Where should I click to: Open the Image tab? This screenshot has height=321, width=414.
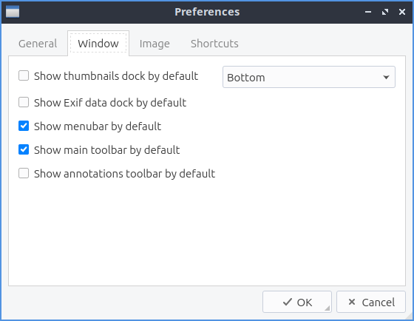155,44
